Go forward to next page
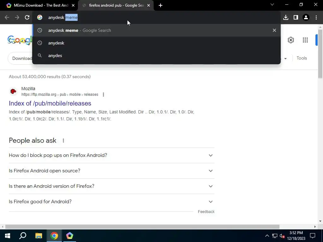The height and width of the screenshot is (242, 323). [17, 18]
